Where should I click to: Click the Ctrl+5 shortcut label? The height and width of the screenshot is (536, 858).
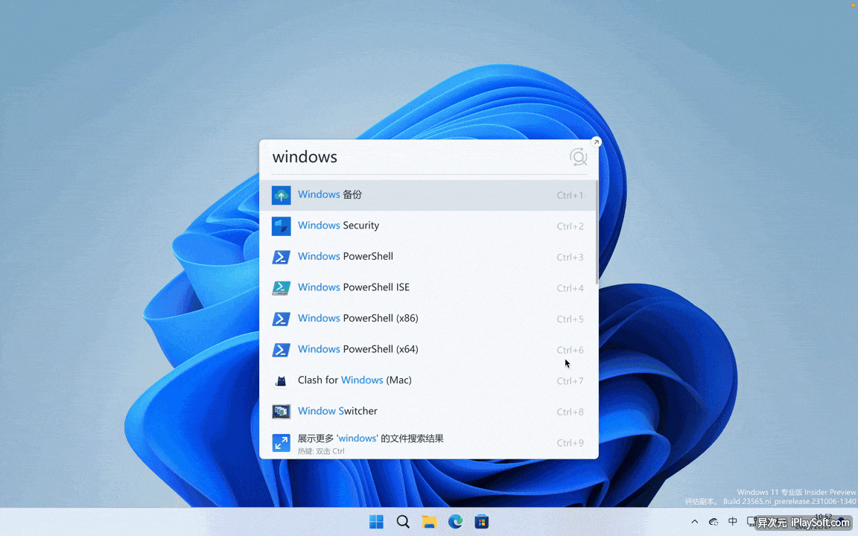[x=571, y=319]
